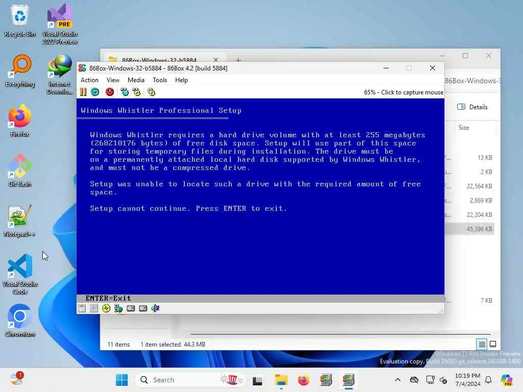Viewport: 523px width, 392px height.
Task: Select the Everything search desktop shortcut
Action: 20,71
